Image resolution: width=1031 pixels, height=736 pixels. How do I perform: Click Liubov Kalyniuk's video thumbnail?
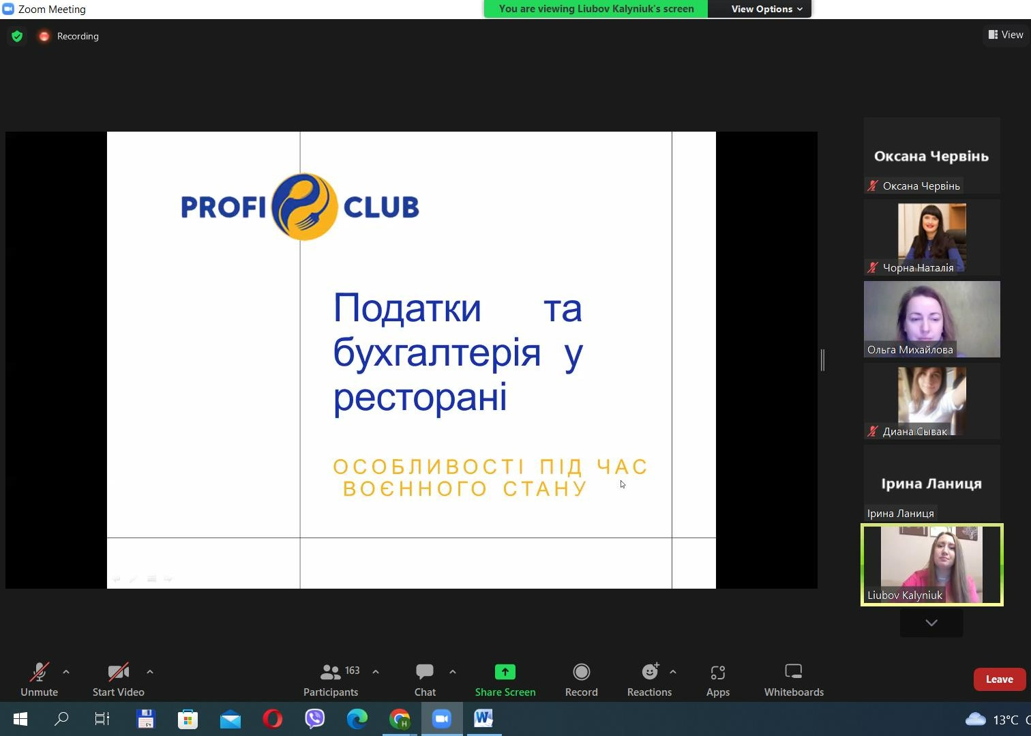click(x=931, y=564)
